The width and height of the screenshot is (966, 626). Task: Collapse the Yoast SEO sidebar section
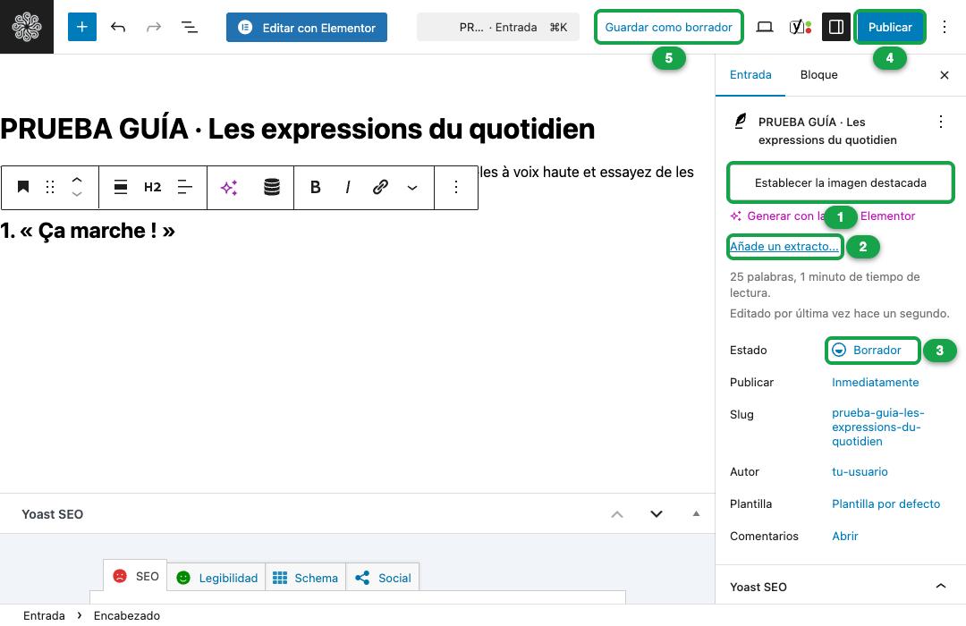941,586
